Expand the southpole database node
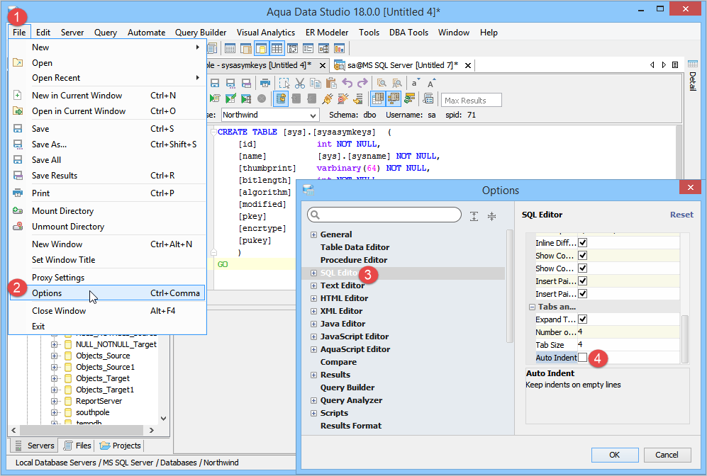This screenshot has height=476, width=707. tap(54, 412)
